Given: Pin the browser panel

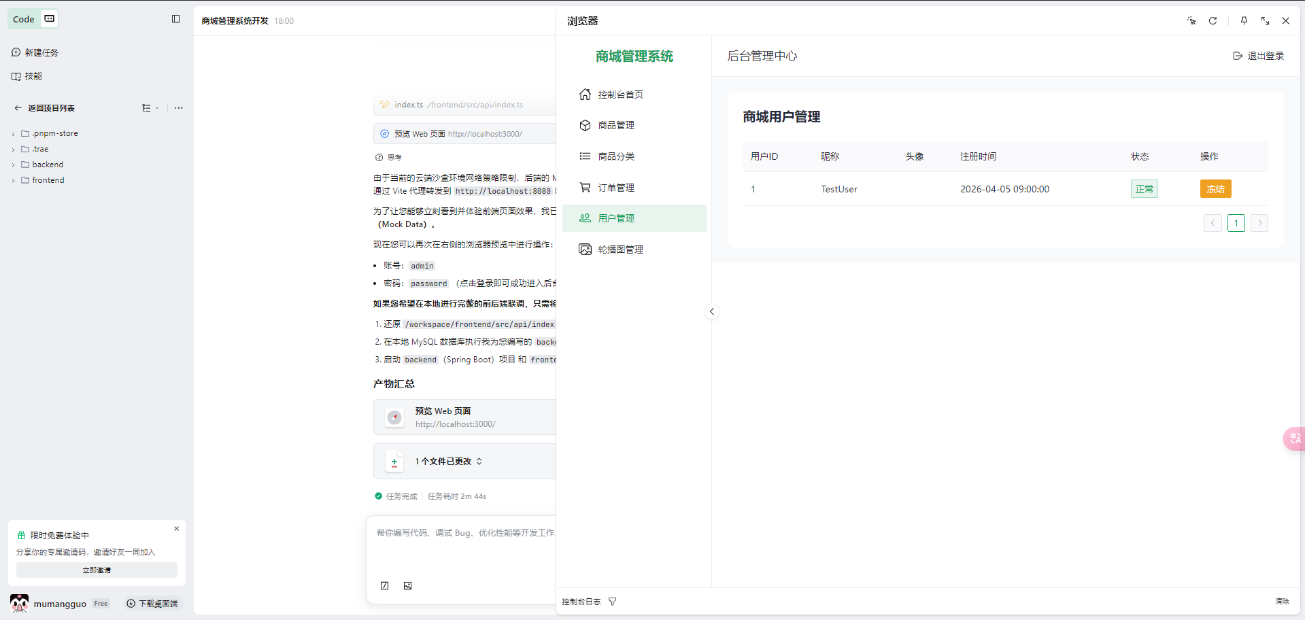Looking at the screenshot, I should point(1244,21).
